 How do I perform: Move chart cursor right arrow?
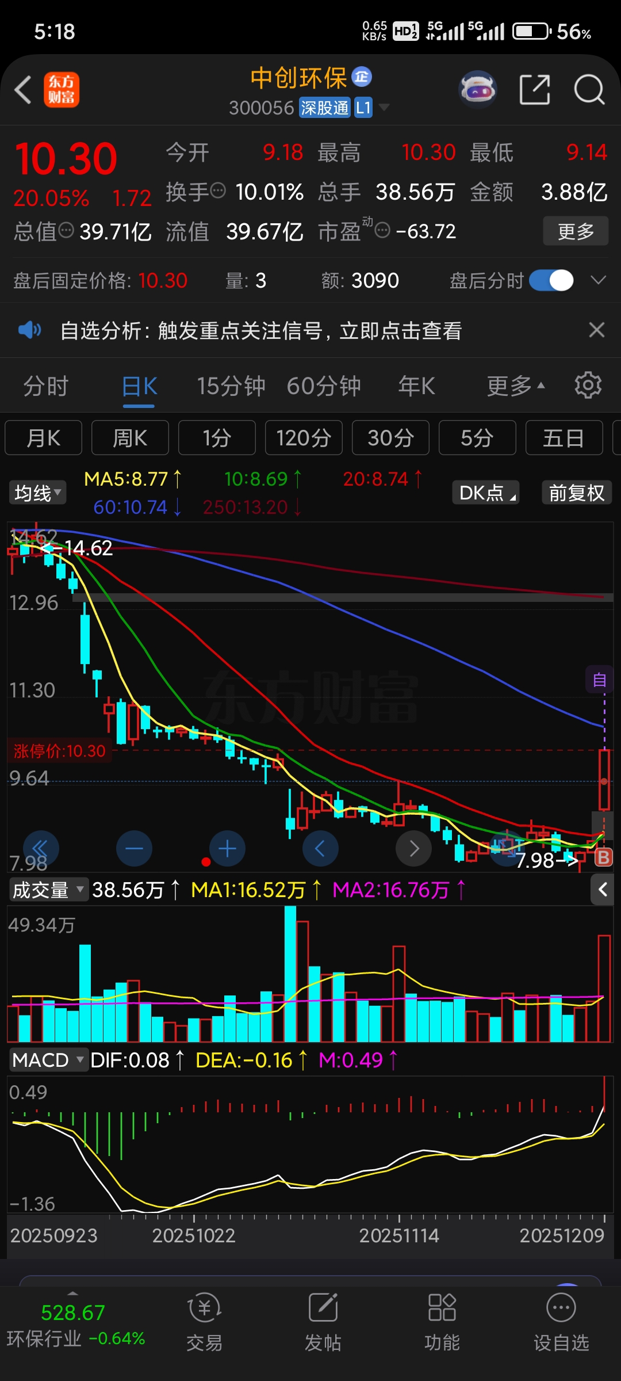414,848
